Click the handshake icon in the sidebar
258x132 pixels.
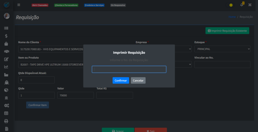[7, 51]
